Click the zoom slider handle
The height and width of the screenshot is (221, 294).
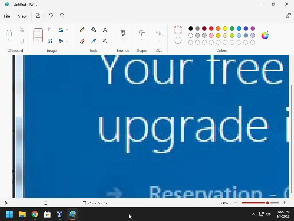(268, 203)
